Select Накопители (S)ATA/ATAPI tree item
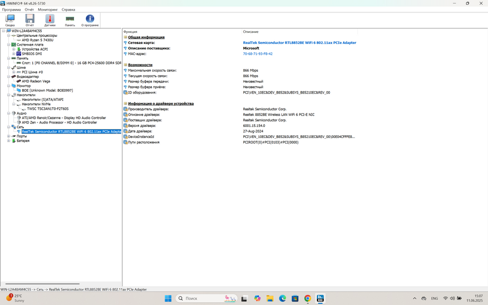488x305 pixels. click(42, 100)
